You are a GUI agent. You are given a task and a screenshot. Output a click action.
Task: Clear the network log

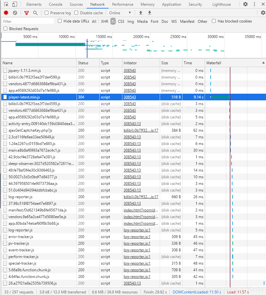click(15, 13)
